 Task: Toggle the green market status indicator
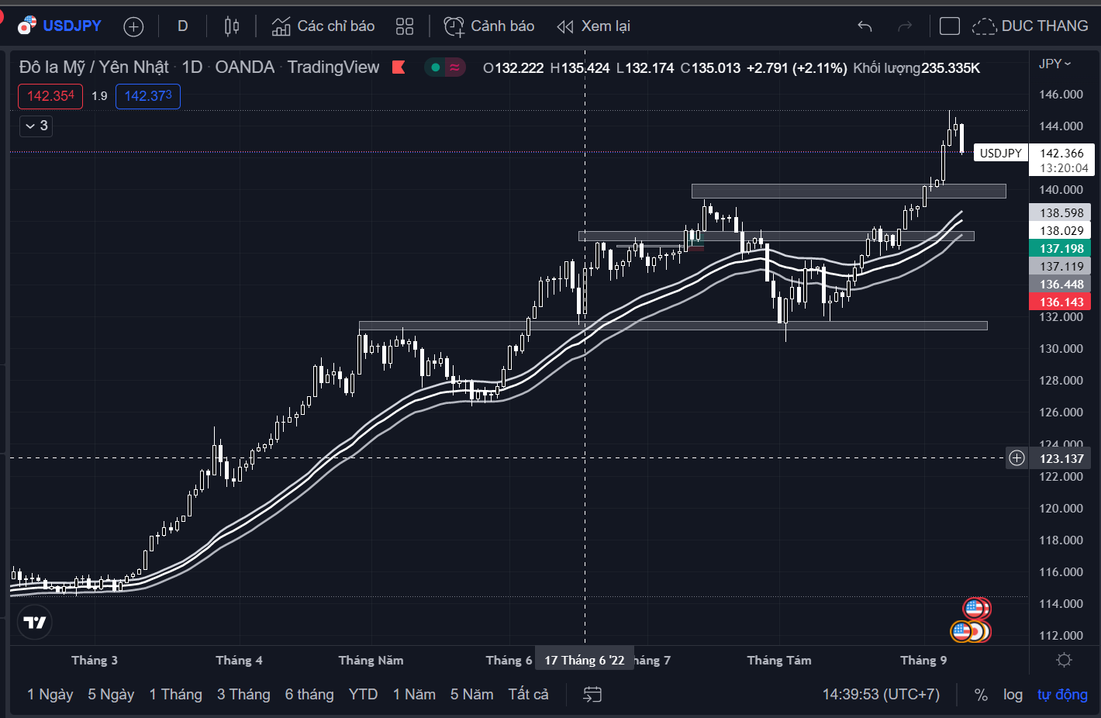[436, 67]
